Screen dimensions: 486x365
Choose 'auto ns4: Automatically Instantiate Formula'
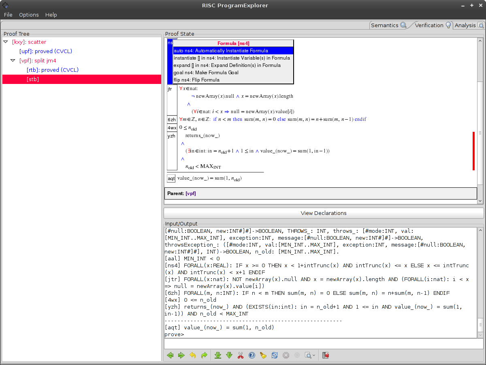click(233, 51)
